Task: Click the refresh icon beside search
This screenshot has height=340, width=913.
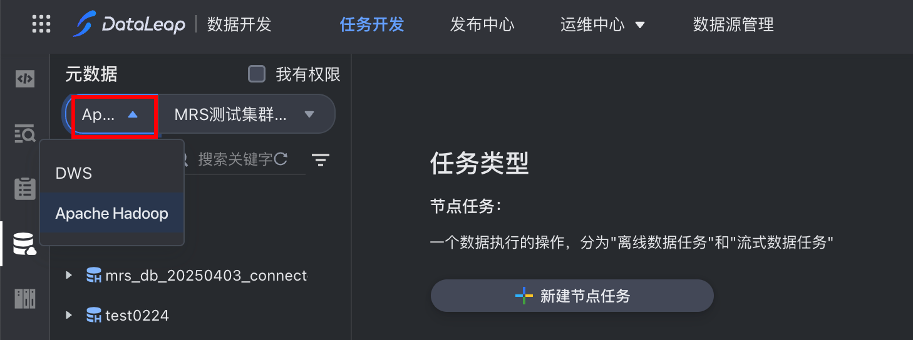Action: 281,159
